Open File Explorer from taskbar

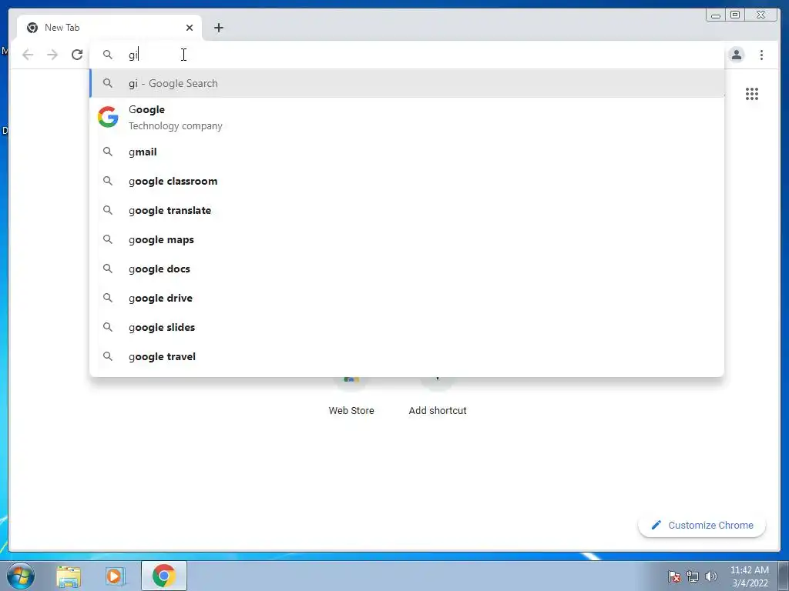point(69,576)
